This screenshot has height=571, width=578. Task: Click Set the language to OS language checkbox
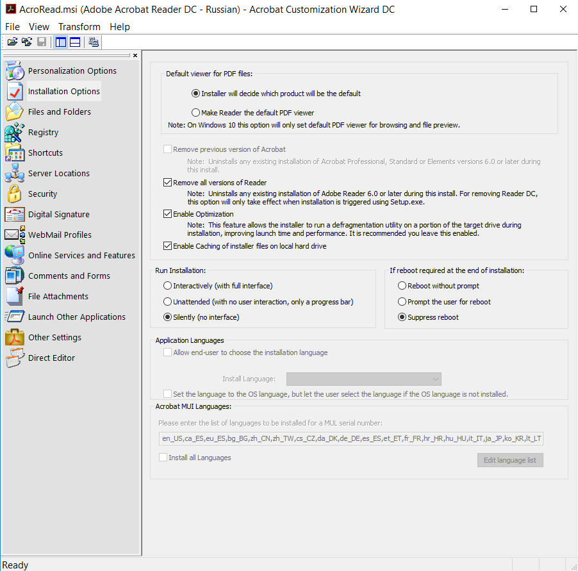167,393
